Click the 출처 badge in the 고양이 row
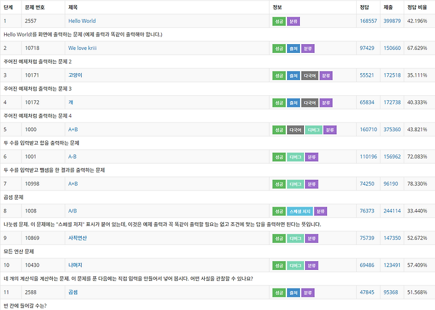The height and width of the screenshot is (310, 435). point(293,76)
